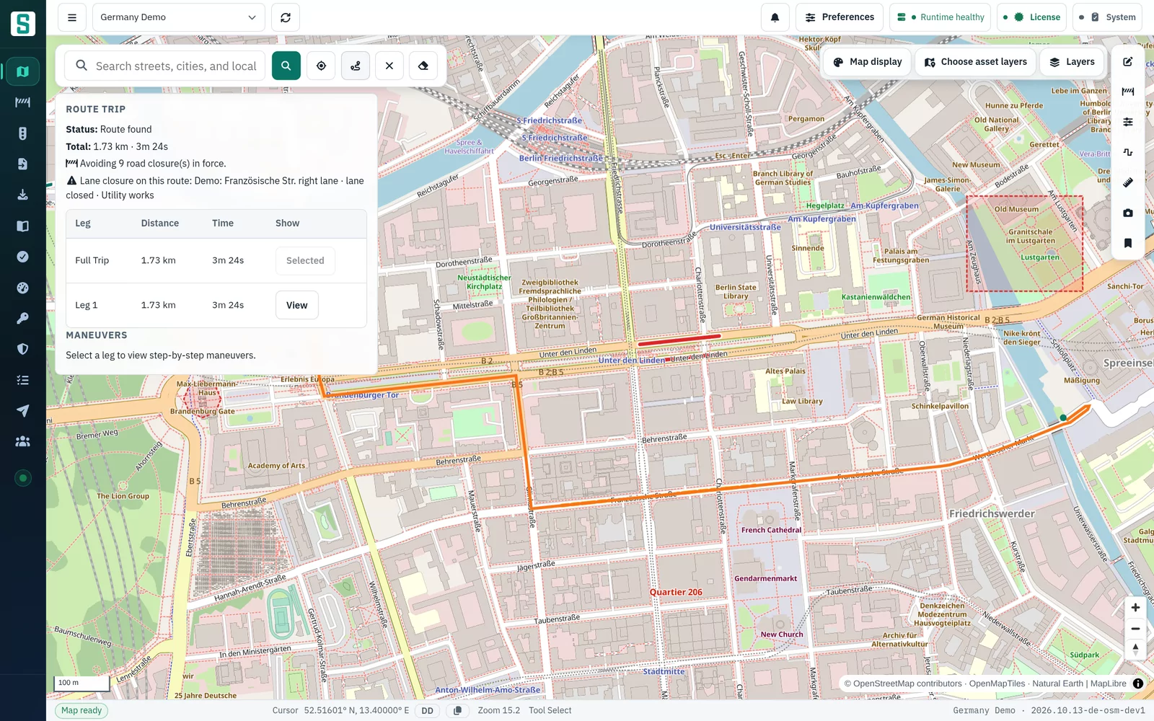Click the paper plane sidebar icon
The width and height of the screenshot is (1154, 721).
pos(22,411)
